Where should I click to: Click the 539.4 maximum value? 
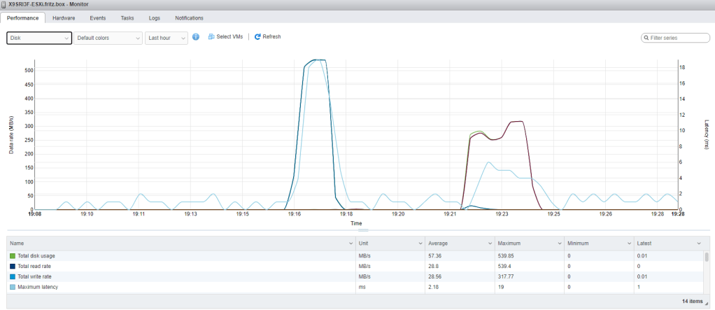(504, 266)
